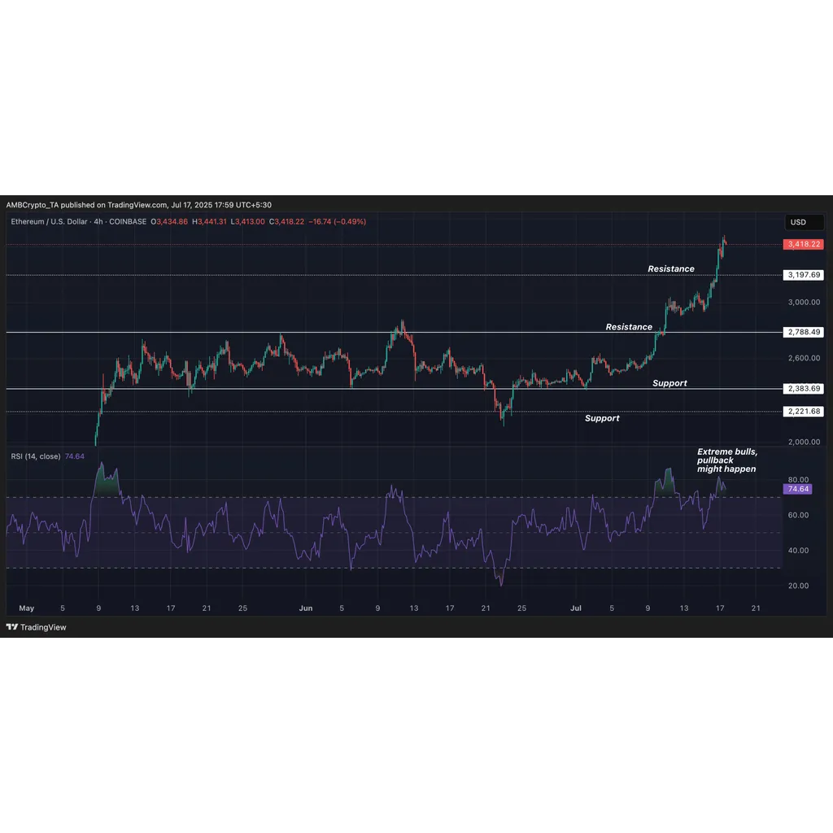The height and width of the screenshot is (833, 833).
Task: Click the 2,000.00 price axis label
Action: click(x=804, y=442)
